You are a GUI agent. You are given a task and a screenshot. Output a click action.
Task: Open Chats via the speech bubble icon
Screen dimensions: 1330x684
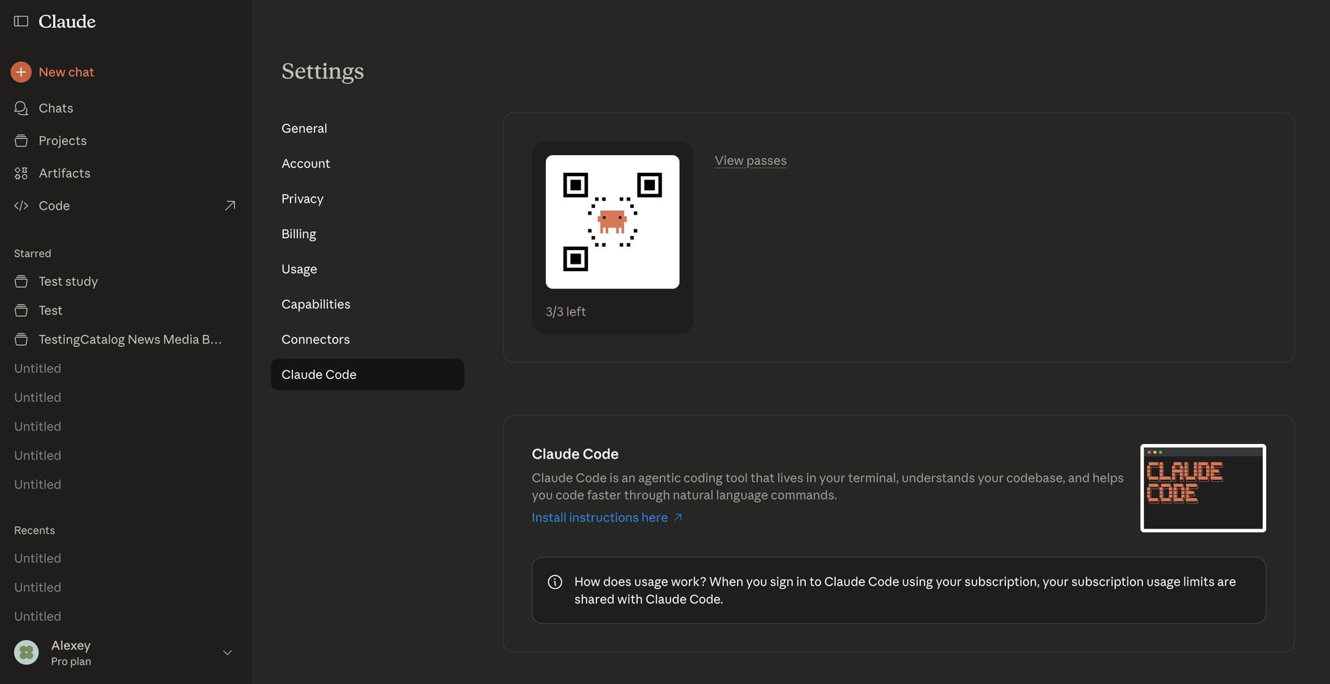[x=21, y=108]
